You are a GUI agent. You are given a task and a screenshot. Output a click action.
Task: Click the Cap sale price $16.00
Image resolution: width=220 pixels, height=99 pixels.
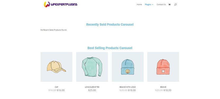coord(61,90)
